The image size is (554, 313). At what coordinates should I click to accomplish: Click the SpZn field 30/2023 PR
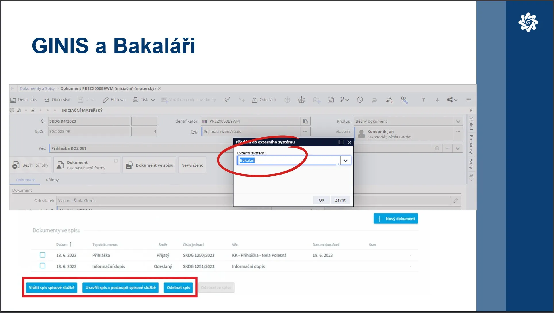(x=89, y=132)
